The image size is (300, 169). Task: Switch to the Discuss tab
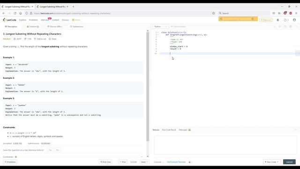click(x=55, y=27)
